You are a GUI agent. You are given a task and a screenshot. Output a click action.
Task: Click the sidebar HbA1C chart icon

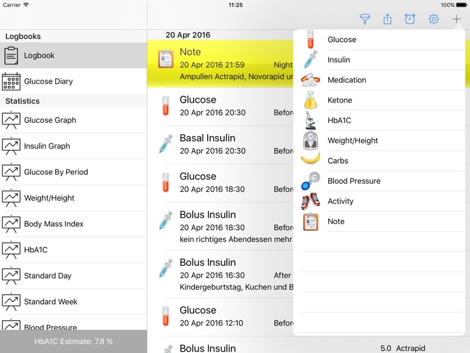[11, 250]
